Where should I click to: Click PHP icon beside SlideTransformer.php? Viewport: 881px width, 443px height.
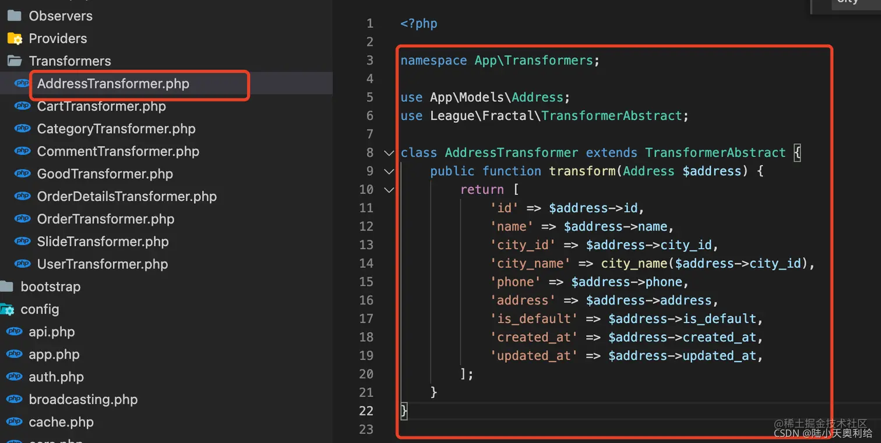pyautogui.click(x=22, y=241)
